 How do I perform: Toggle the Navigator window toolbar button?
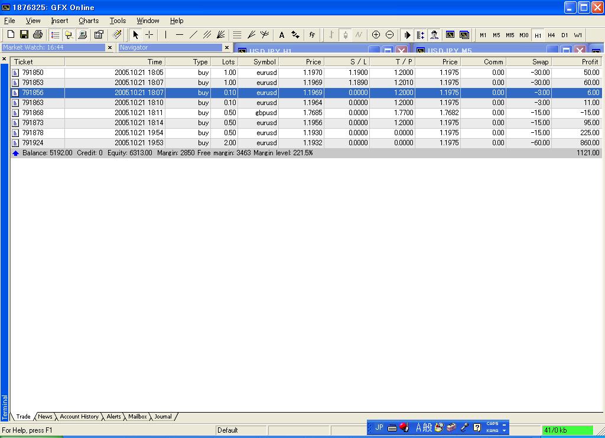coord(69,35)
